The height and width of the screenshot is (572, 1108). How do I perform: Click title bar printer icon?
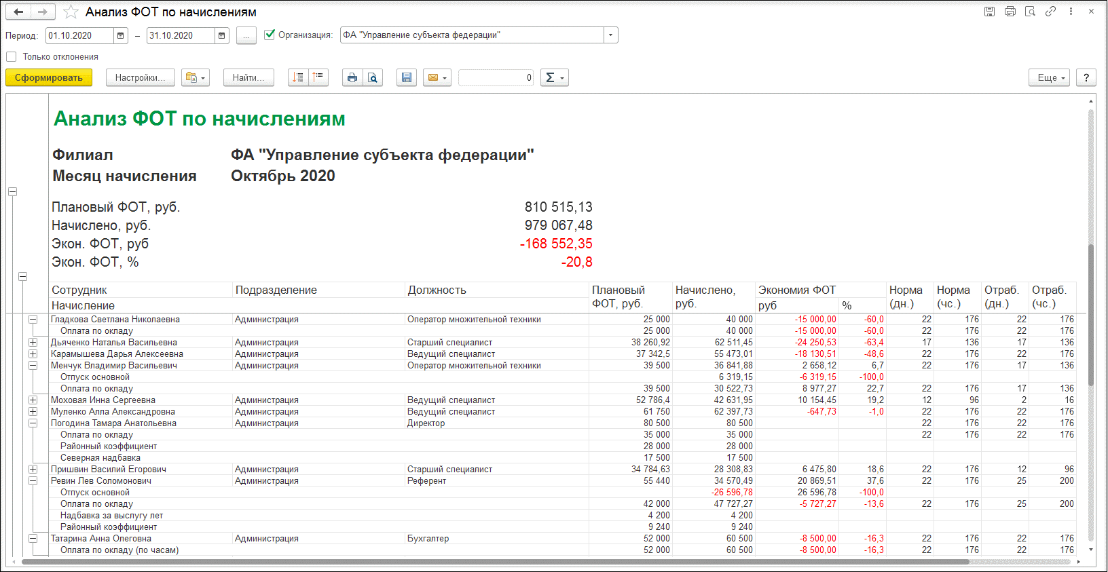(1010, 12)
